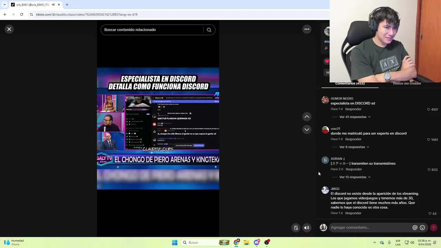The width and height of the screenshot is (441, 248).
Task: Open a new browser tab with plus
Action: pos(67,5)
